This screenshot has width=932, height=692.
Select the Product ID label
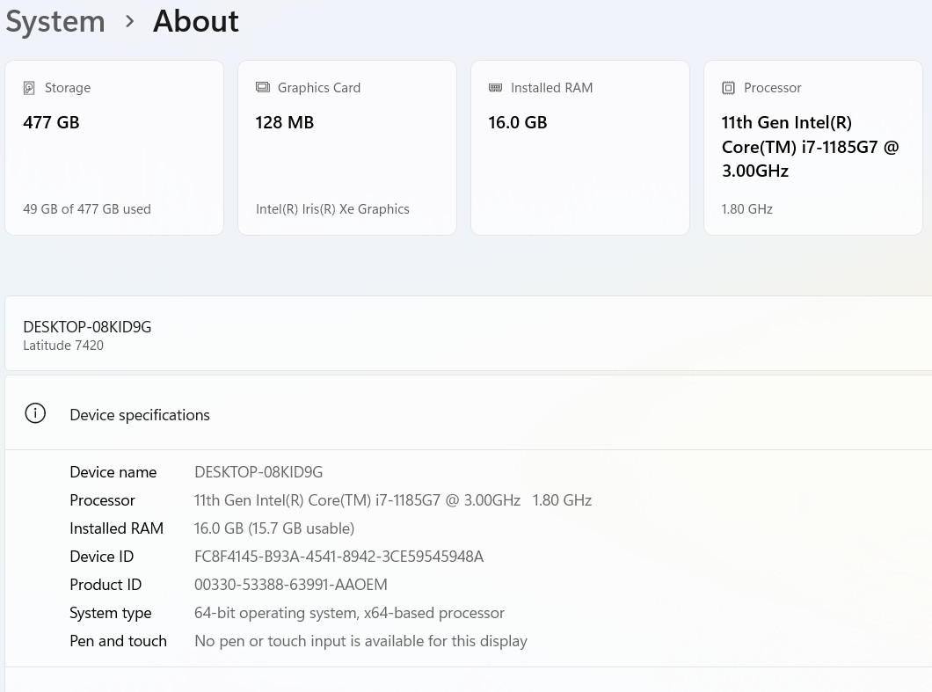coord(106,585)
